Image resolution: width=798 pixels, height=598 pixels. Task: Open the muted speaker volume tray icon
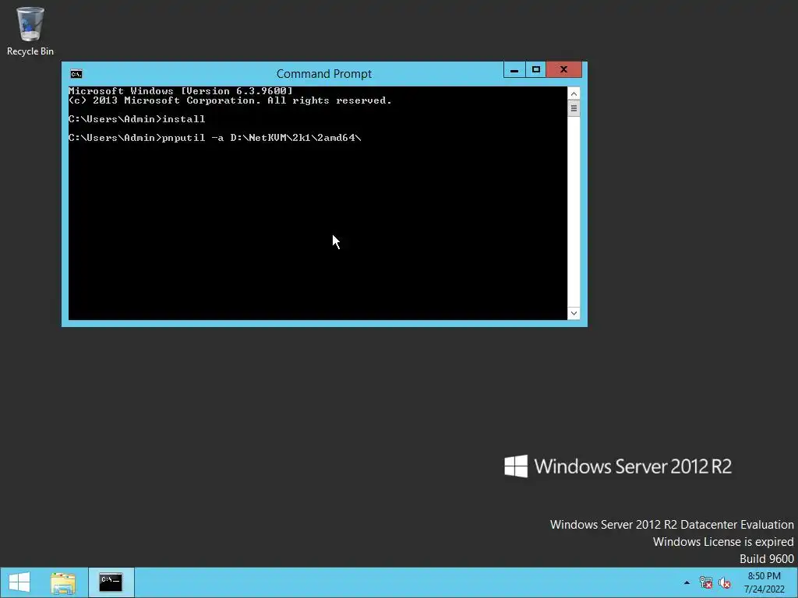[725, 582]
